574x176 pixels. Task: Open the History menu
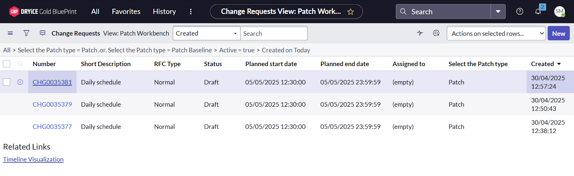[x=164, y=11]
